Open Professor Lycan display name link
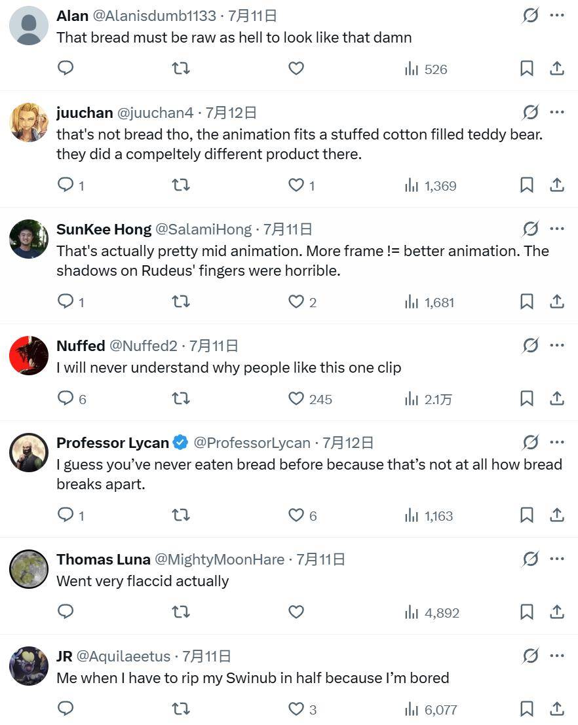Image resolution: width=578 pixels, height=725 pixels. tap(113, 443)
